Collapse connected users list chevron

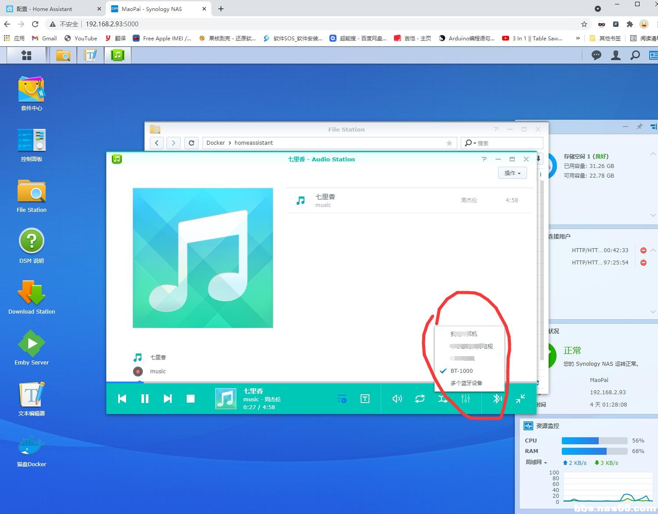click(x=653, y=250)
